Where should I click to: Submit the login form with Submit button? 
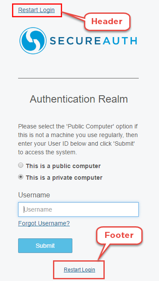45,246
